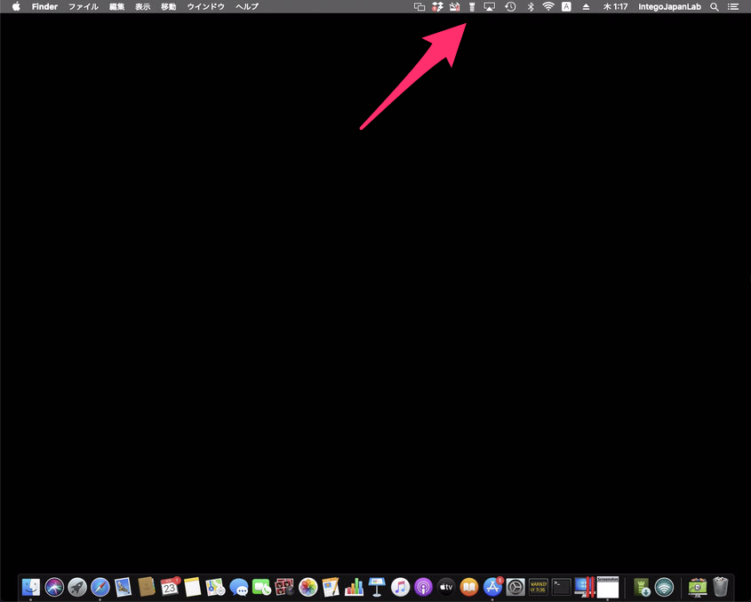
Task: Open minimized Screenshot window in Dock
Action: click(x=608, y=587)
